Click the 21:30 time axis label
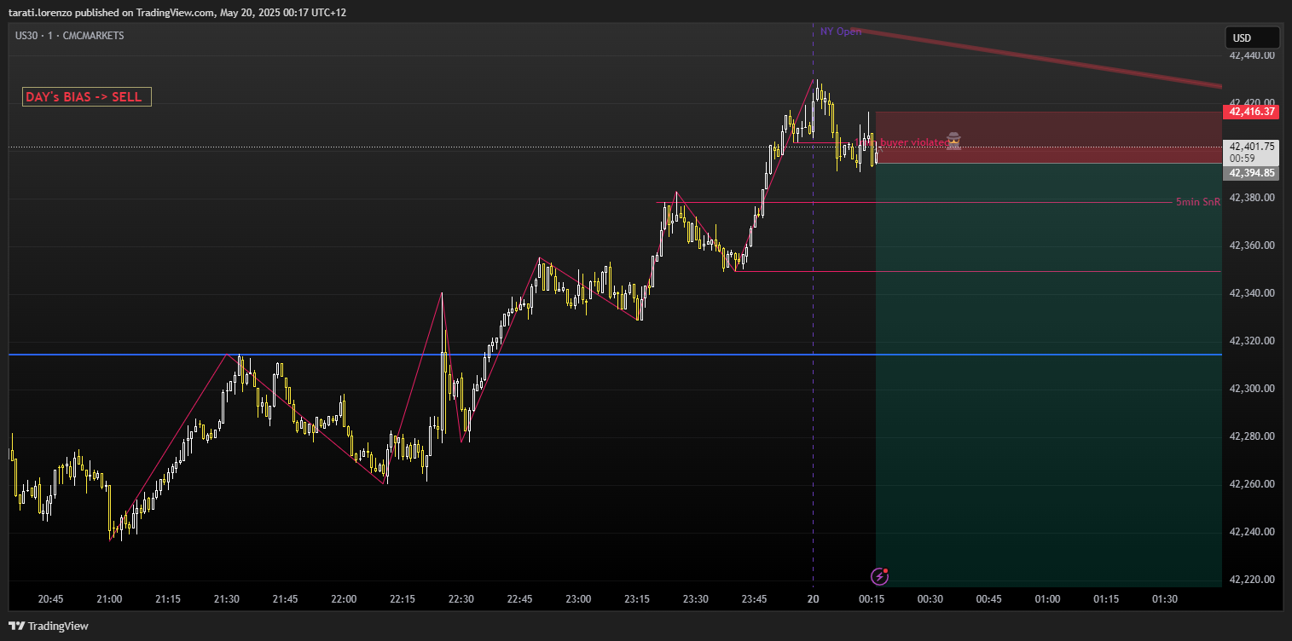Viewport: 1292px width, 641px height. click(x=226, y=599)
